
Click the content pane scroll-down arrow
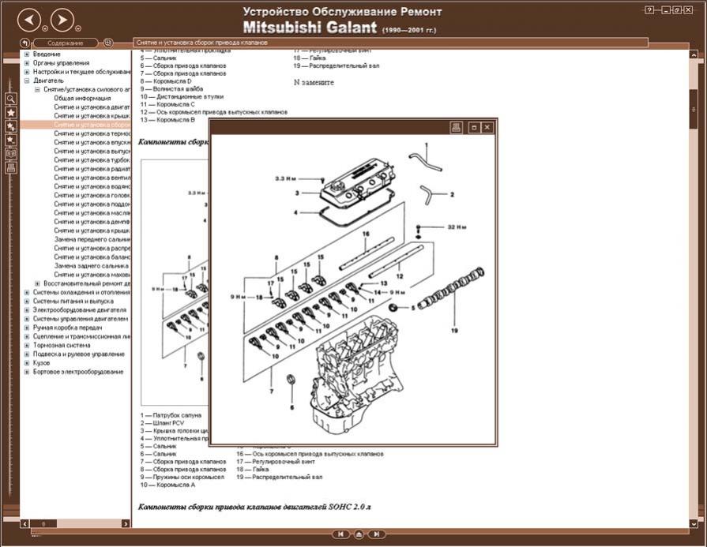tap(694, 523)
